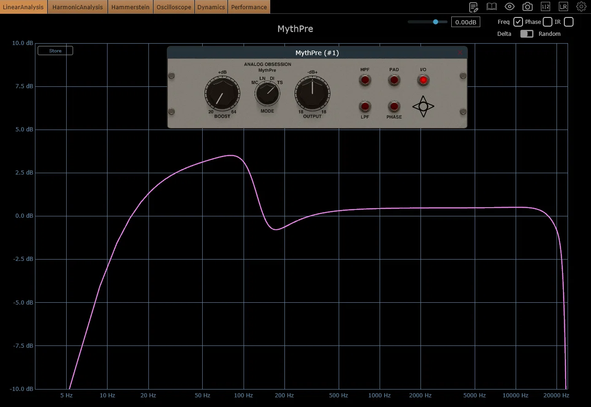Close the MythPre (#1) plugin window
Screen dimensions: 591x407
click(460, 53)
